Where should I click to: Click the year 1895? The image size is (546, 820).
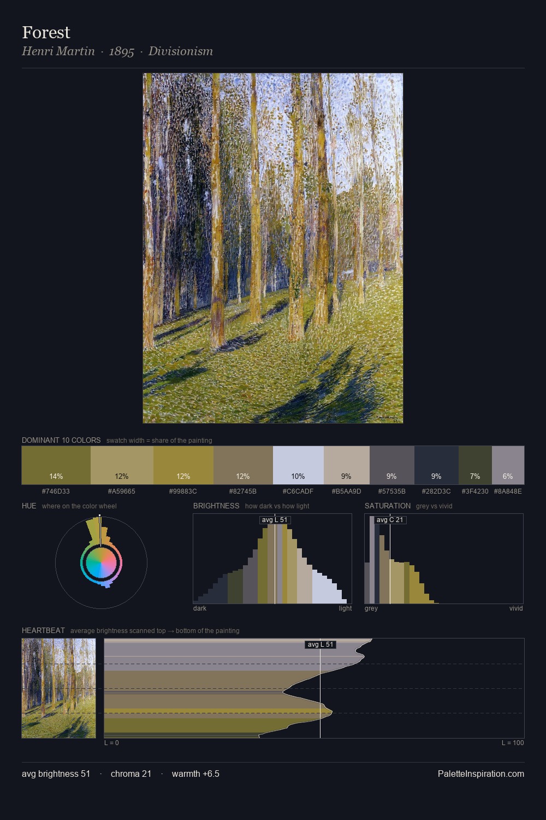coord(121,51)
